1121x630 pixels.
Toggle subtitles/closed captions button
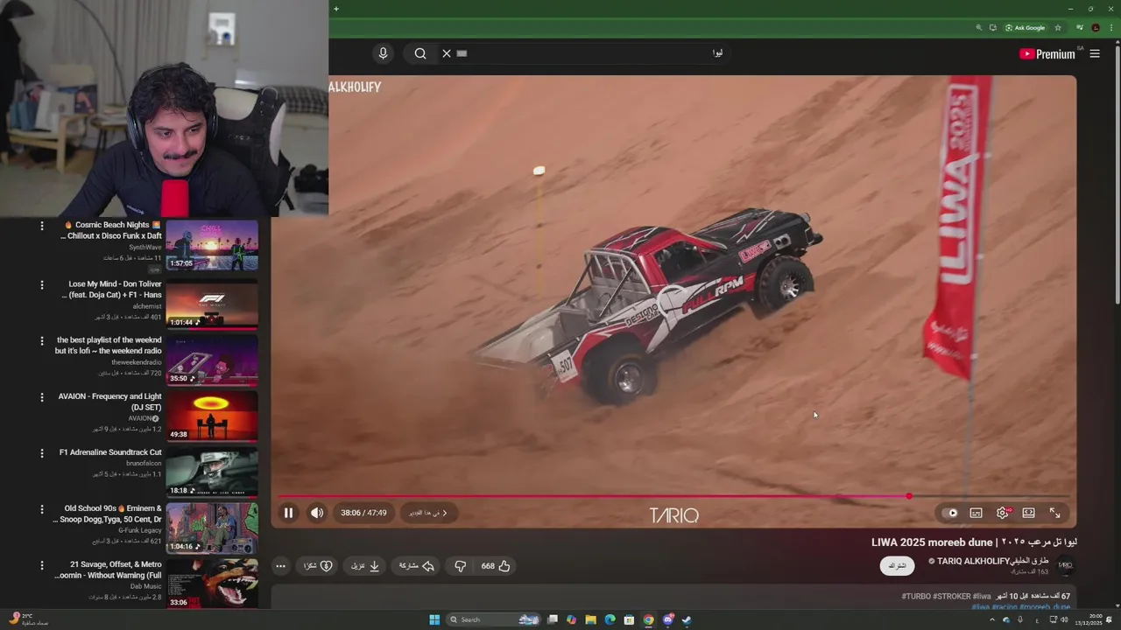[x=976, y=513]
